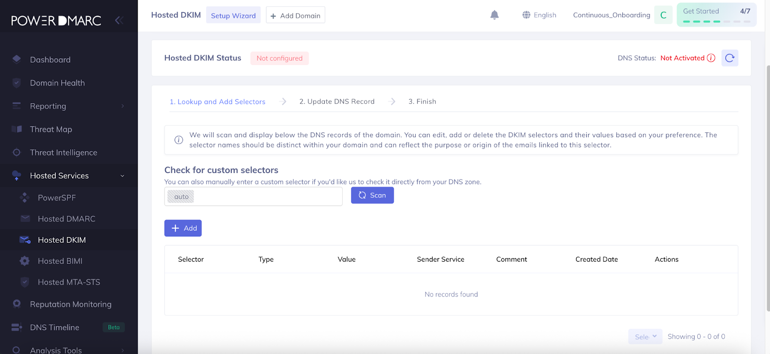Screen dimensions: 770x354
Task: Open Hosted MTA-STS menu item
Action: coord(69,282)
